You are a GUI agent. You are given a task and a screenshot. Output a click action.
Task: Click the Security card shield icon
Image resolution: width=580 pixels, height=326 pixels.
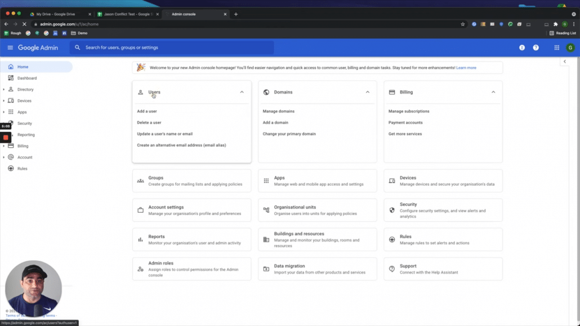click(x=392, y=210)
